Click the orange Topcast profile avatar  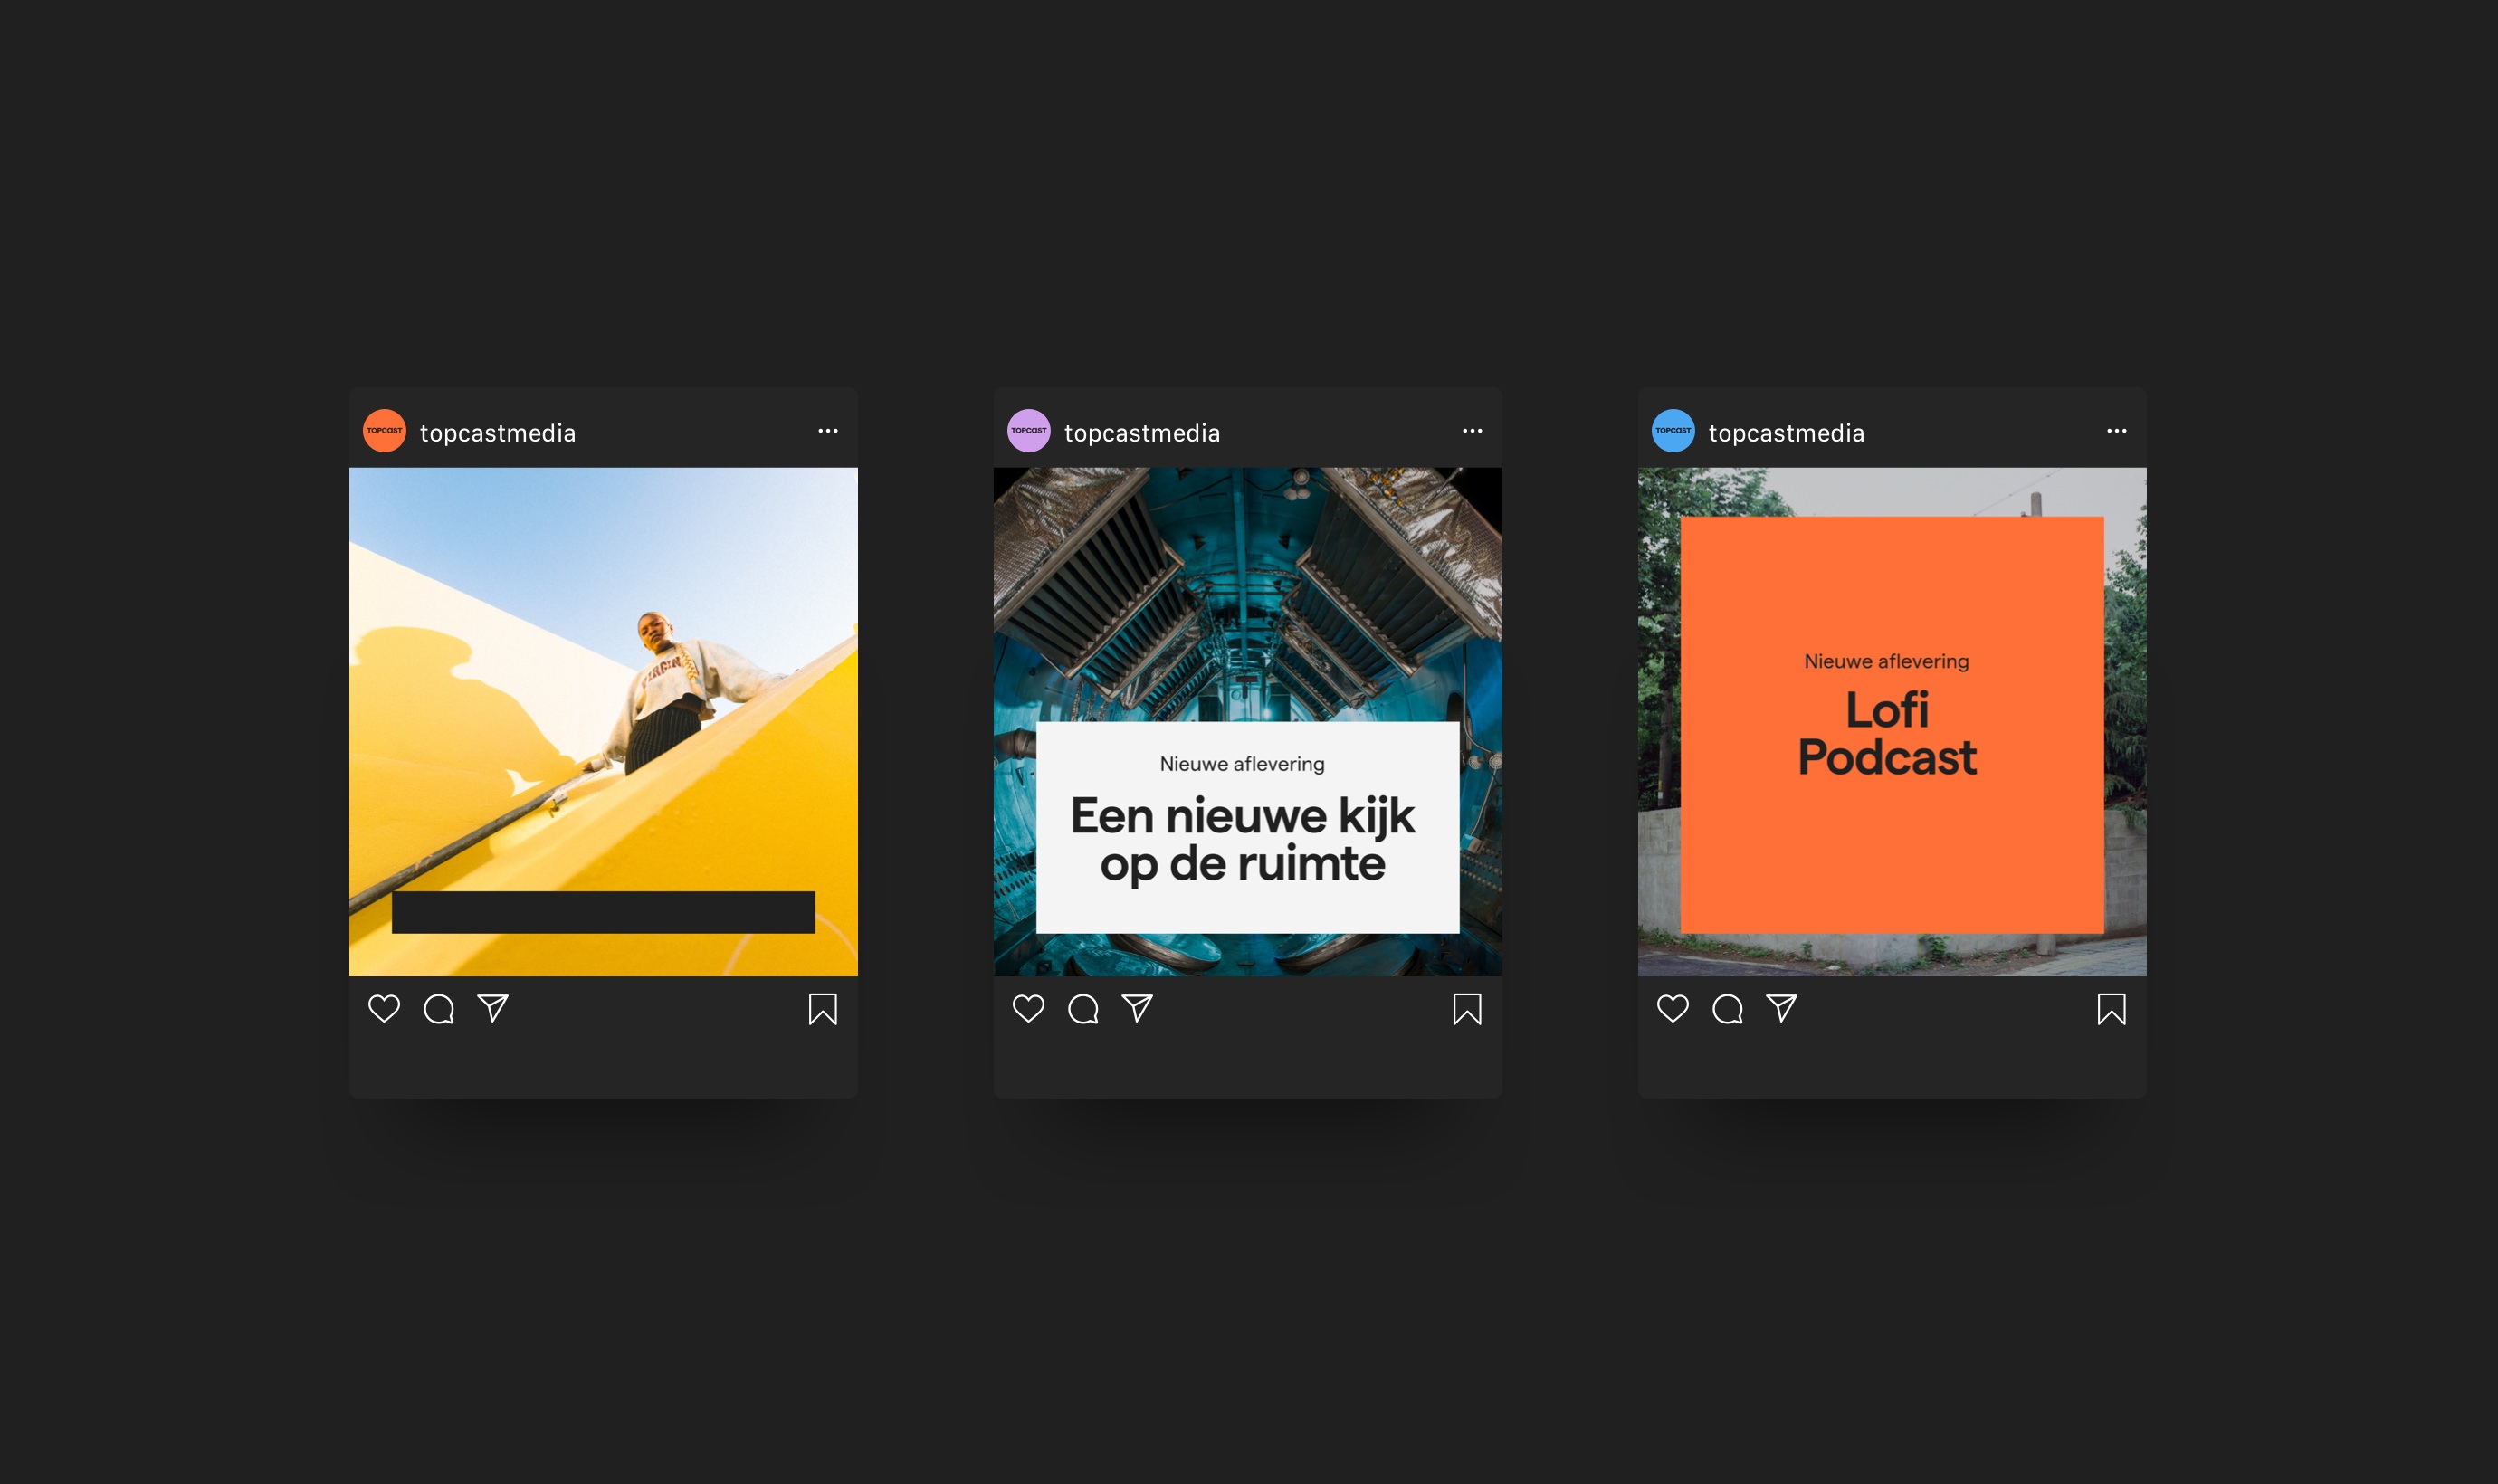[385, 431]
